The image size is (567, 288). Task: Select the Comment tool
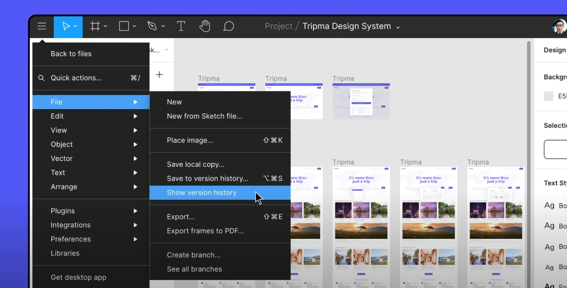point(229,27)
